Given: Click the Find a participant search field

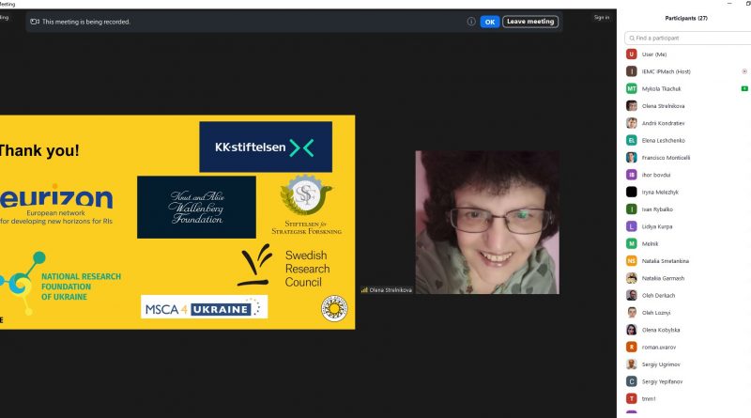Looking at the screenshot, I should [687, 39].
